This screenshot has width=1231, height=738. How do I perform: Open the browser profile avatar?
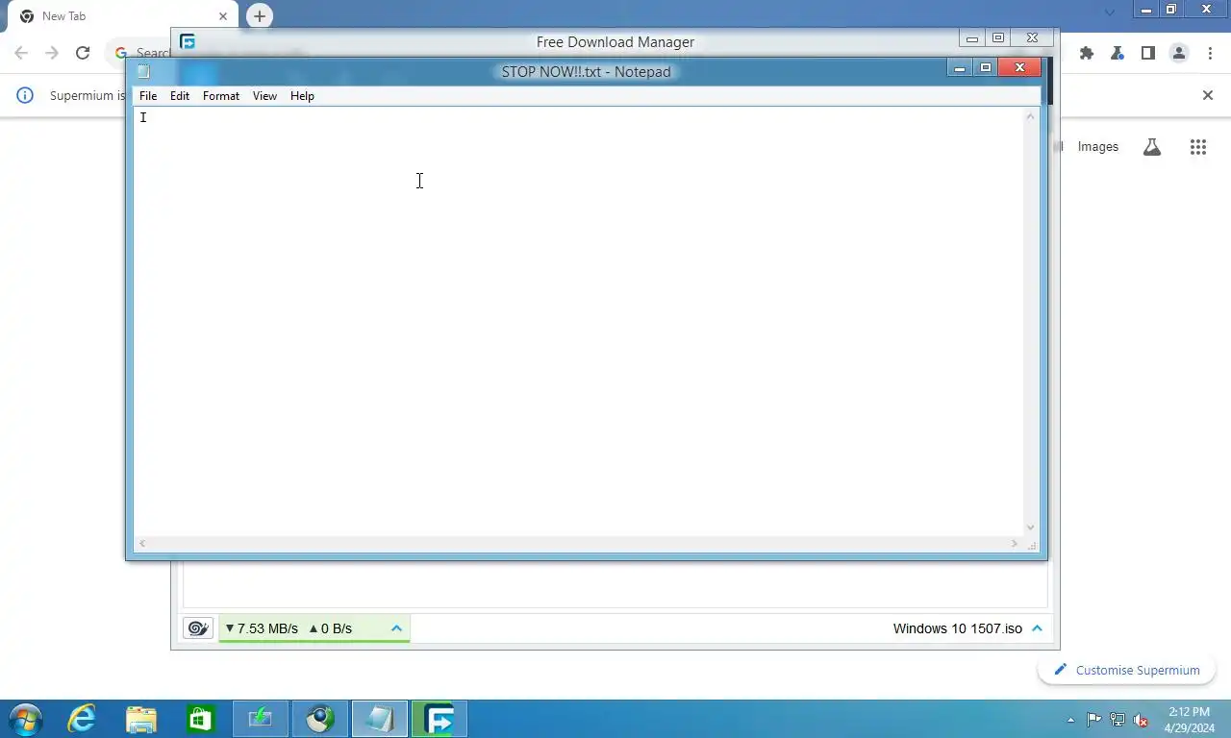[1179, 54]
